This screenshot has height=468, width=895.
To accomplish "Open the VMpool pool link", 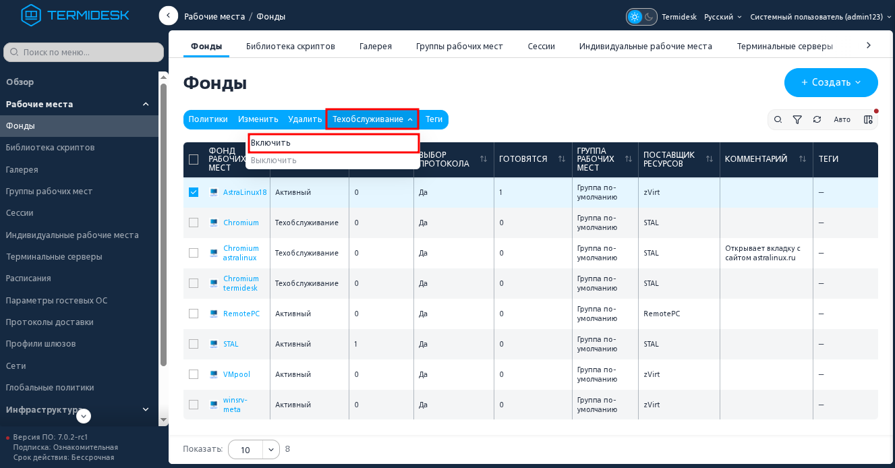I will (237, 374).
